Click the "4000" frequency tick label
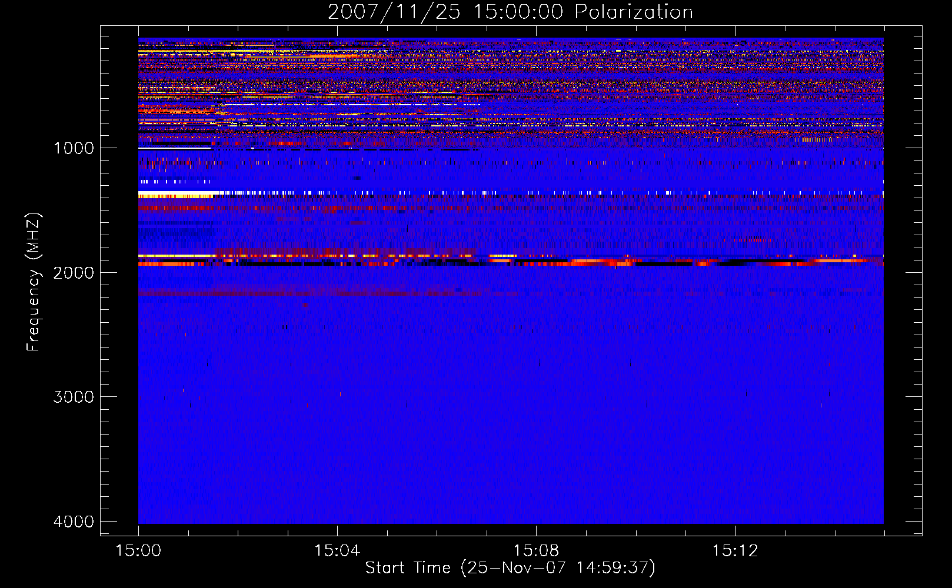 [74, 522]
